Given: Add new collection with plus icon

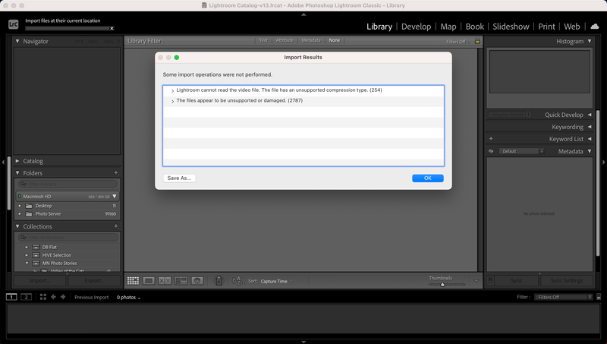Looking at the screenshot, I should point(116,226).
